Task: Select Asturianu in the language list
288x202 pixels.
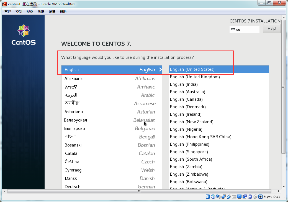Action: click(x=112, y=112)
